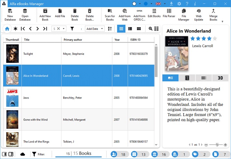Screen dimensions: 231x159
Task: Set rating to five stars
Action: (215, 38)
